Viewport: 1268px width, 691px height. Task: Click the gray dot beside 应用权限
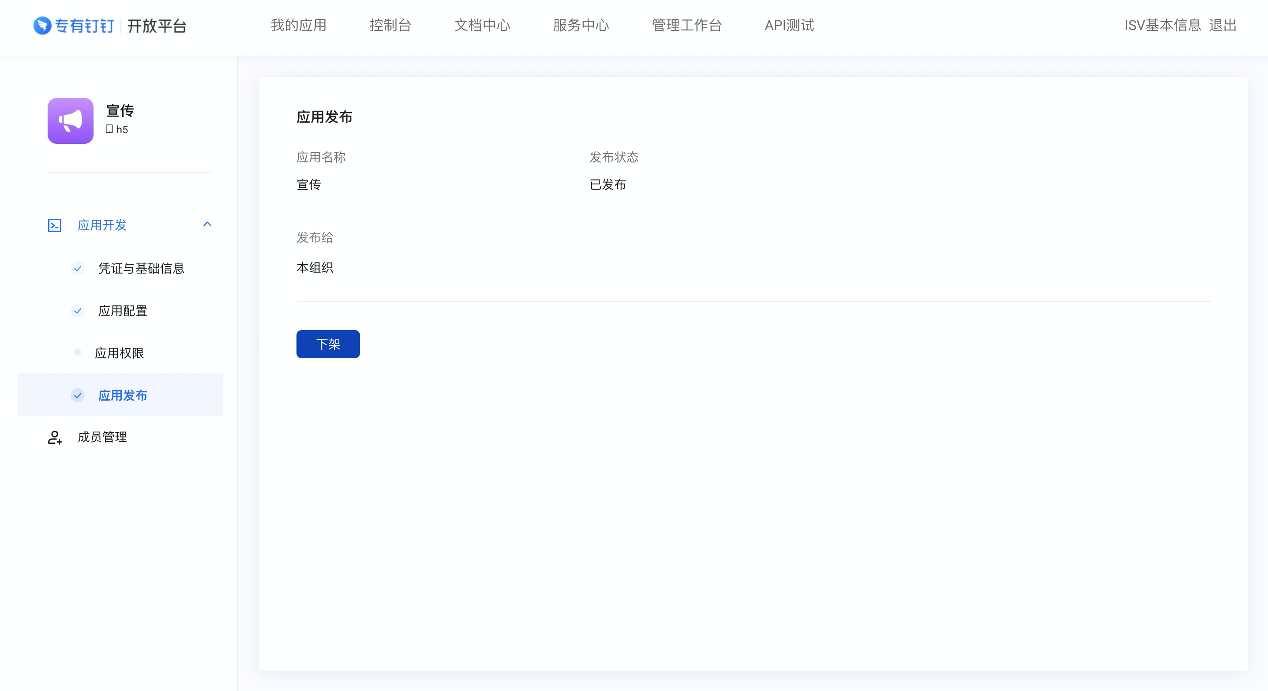click(x=77, y=353)
